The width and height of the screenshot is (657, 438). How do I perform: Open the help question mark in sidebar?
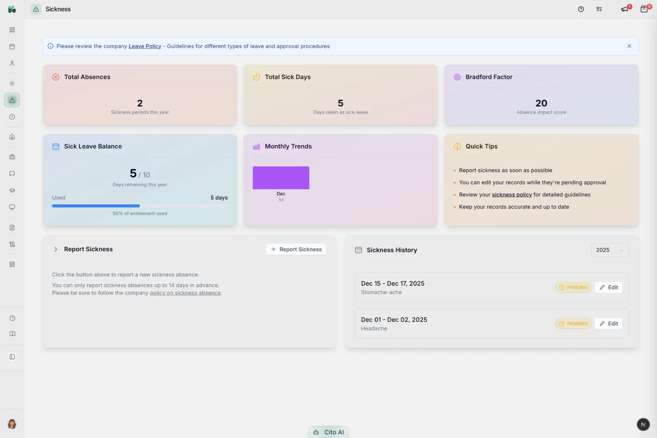click(x=12, y=318)
